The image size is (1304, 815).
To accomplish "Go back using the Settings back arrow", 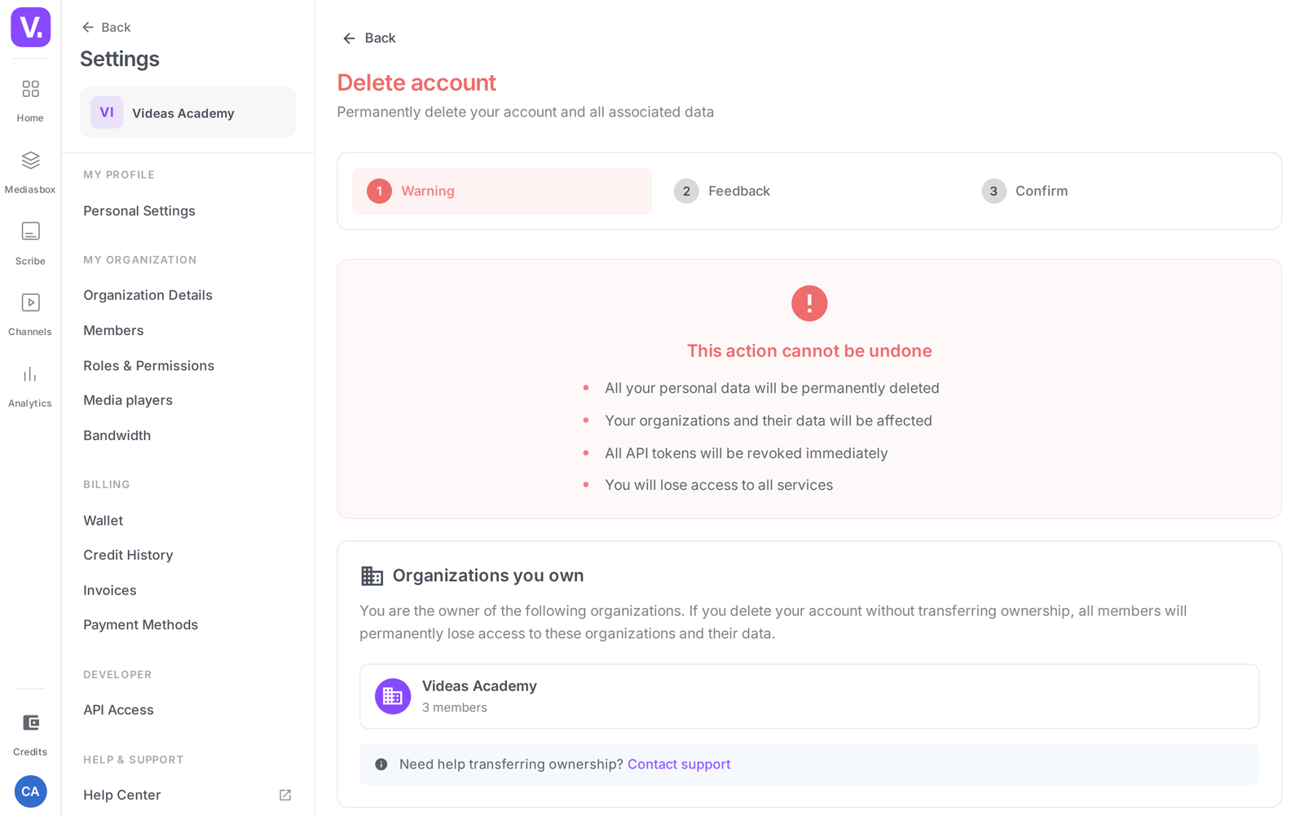I will (x=106, y=27).
